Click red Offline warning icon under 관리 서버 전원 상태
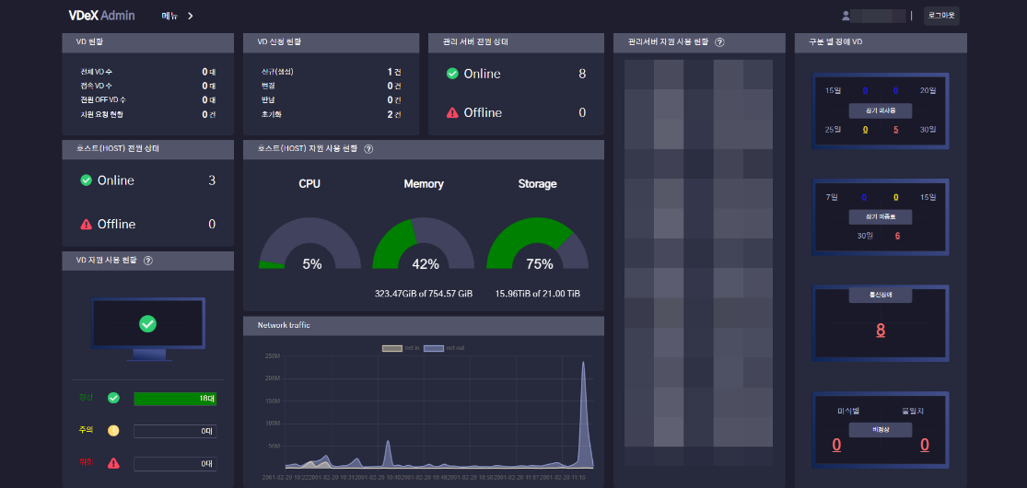Viewport: 1027px width, 488px height. pyautogui.click(x=452, y=112)
